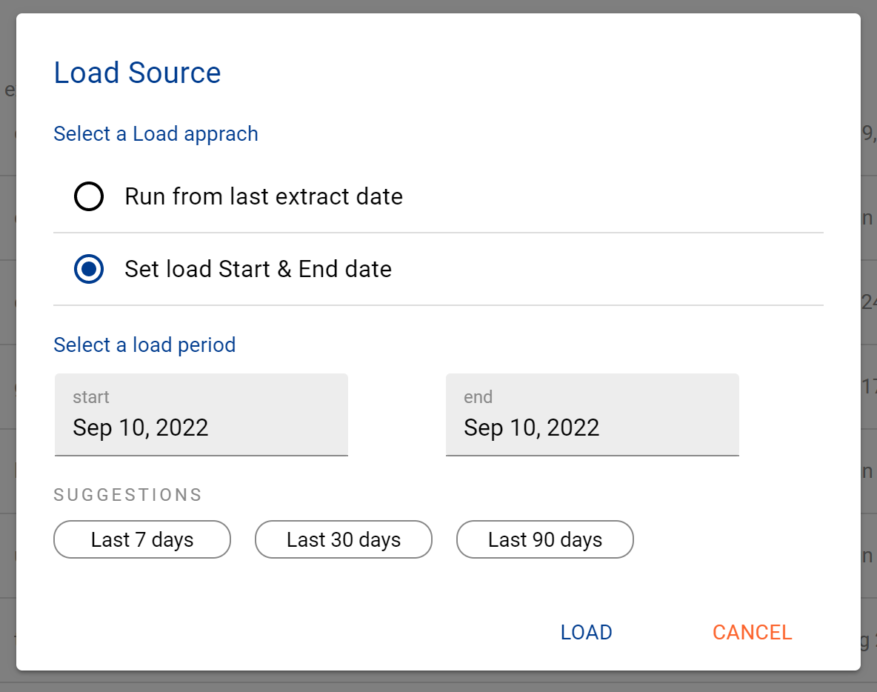Choose the 'Last 30 days' suggestion

343,539
